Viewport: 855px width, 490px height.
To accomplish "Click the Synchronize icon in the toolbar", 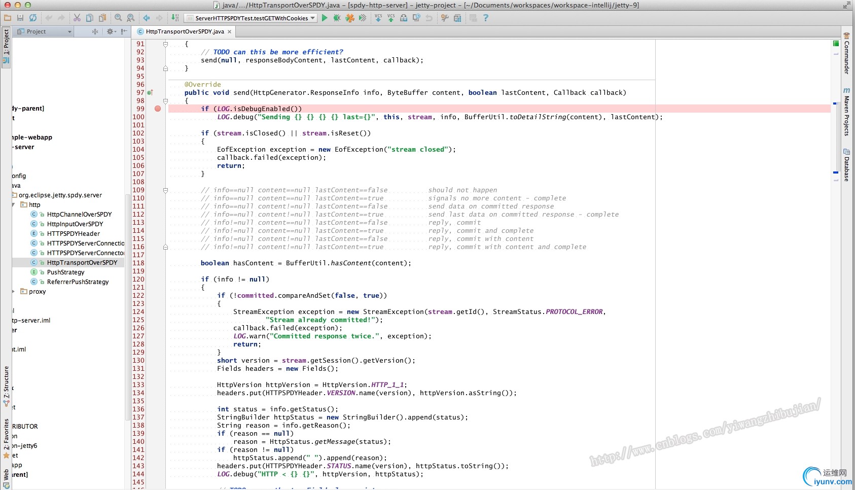I will [33, 18].
